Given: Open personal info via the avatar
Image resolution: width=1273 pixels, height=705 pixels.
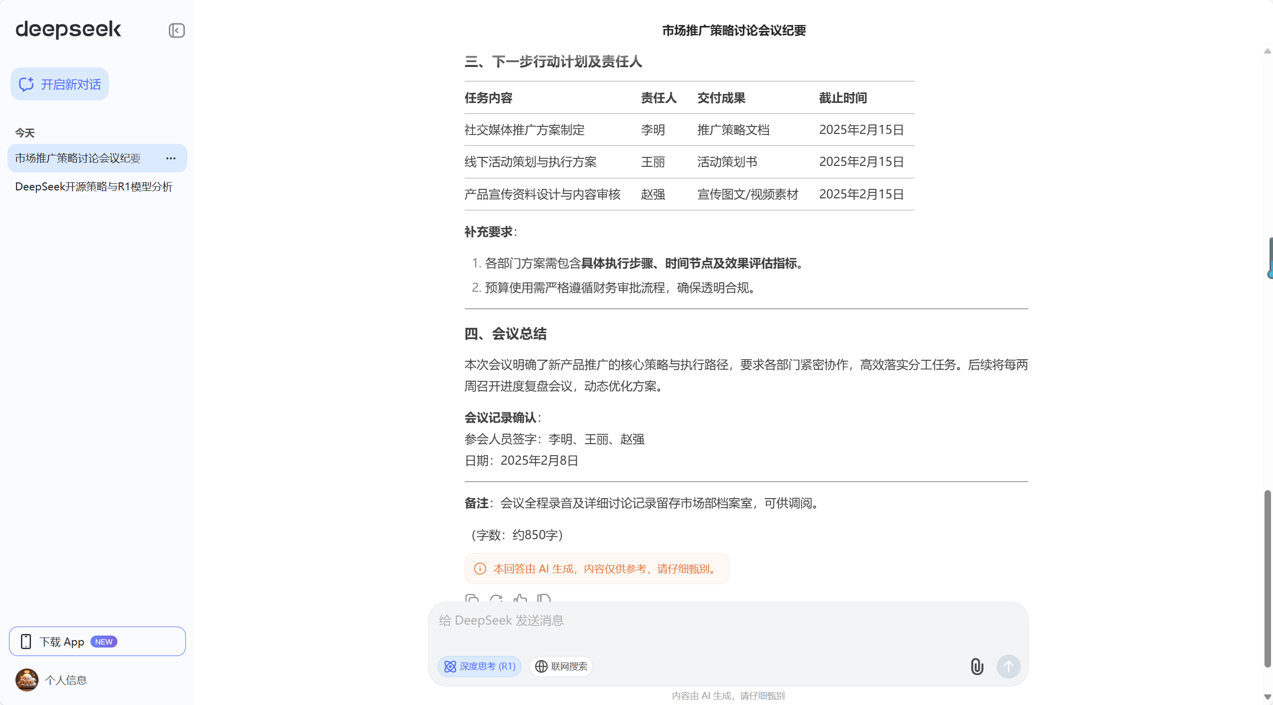Looking at the screenshot, I should click(x=26, y=680).
